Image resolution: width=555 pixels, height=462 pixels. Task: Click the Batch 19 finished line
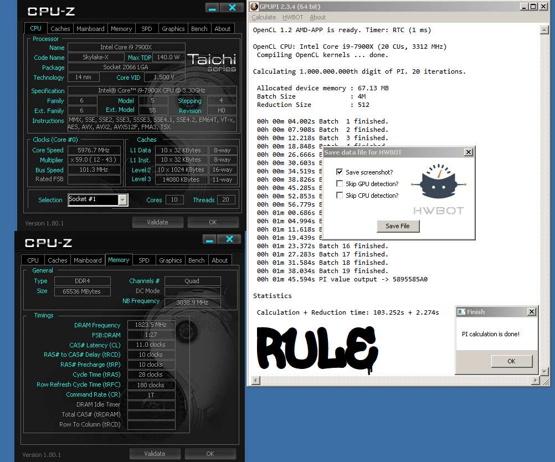coord(322,271)
